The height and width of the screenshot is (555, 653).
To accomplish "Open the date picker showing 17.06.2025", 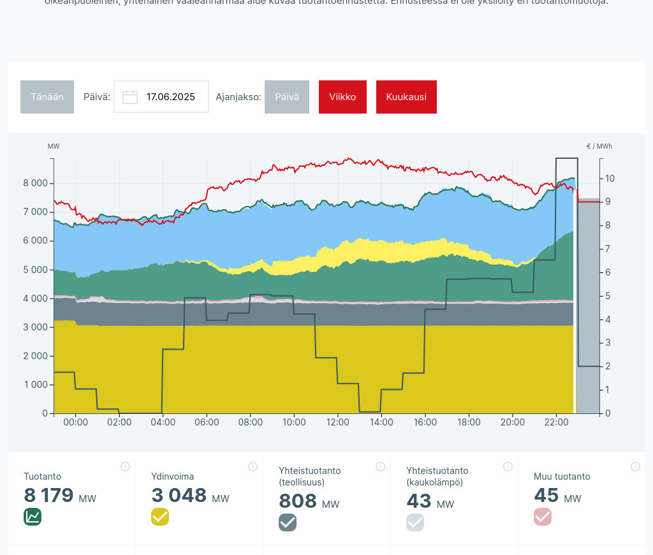I will pyautogui.click(x=170, y=97).
